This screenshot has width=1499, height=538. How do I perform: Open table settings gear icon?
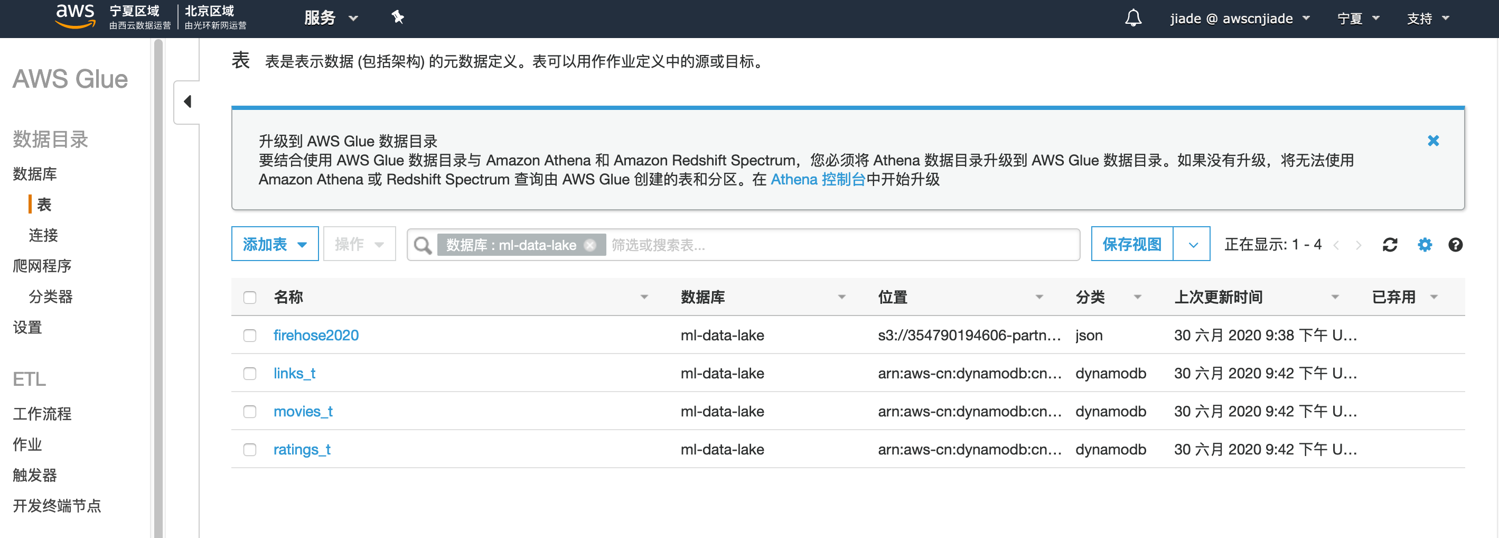[1424, 245]
